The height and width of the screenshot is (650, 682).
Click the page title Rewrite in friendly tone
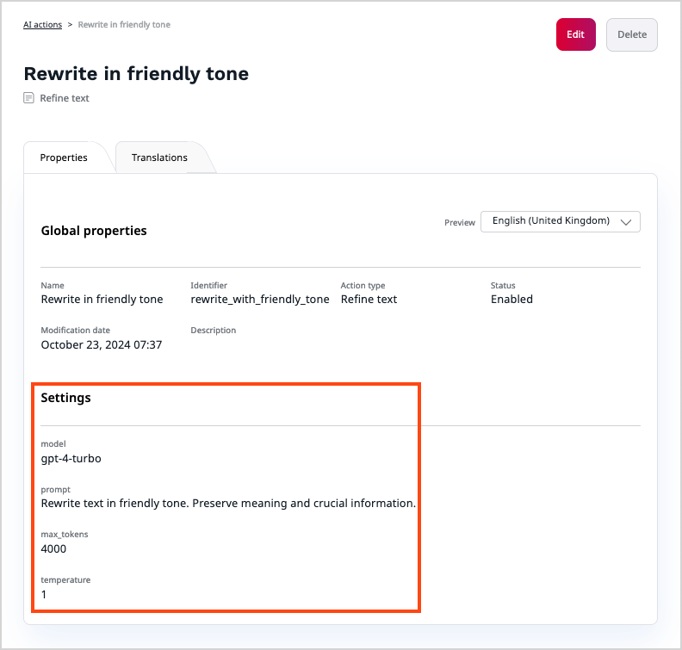(136, 74)
